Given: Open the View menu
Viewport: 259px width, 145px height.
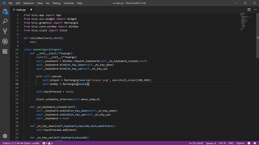Looking at the screenshot, I should 40,3.
